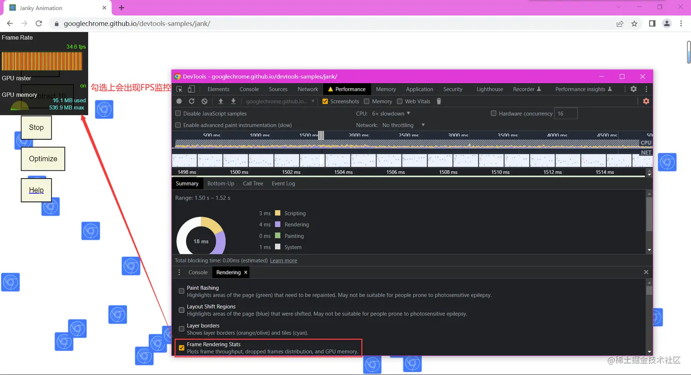Enable the Memory checkbox in toolbar
The image size is (691, 375).
click(x=367, y=101)
